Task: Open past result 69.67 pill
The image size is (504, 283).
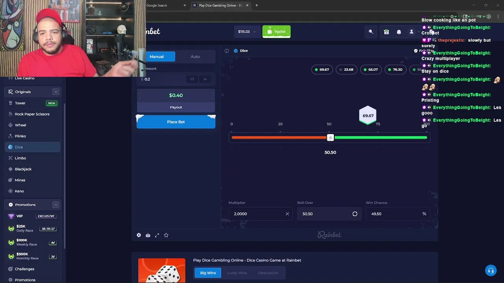Action: 322,70
